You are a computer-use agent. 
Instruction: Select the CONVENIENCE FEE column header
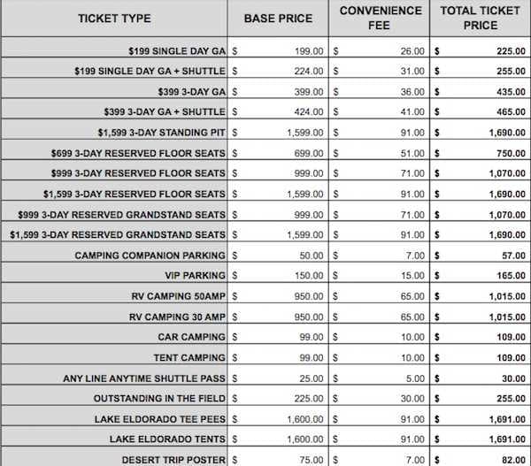[380, 19]
